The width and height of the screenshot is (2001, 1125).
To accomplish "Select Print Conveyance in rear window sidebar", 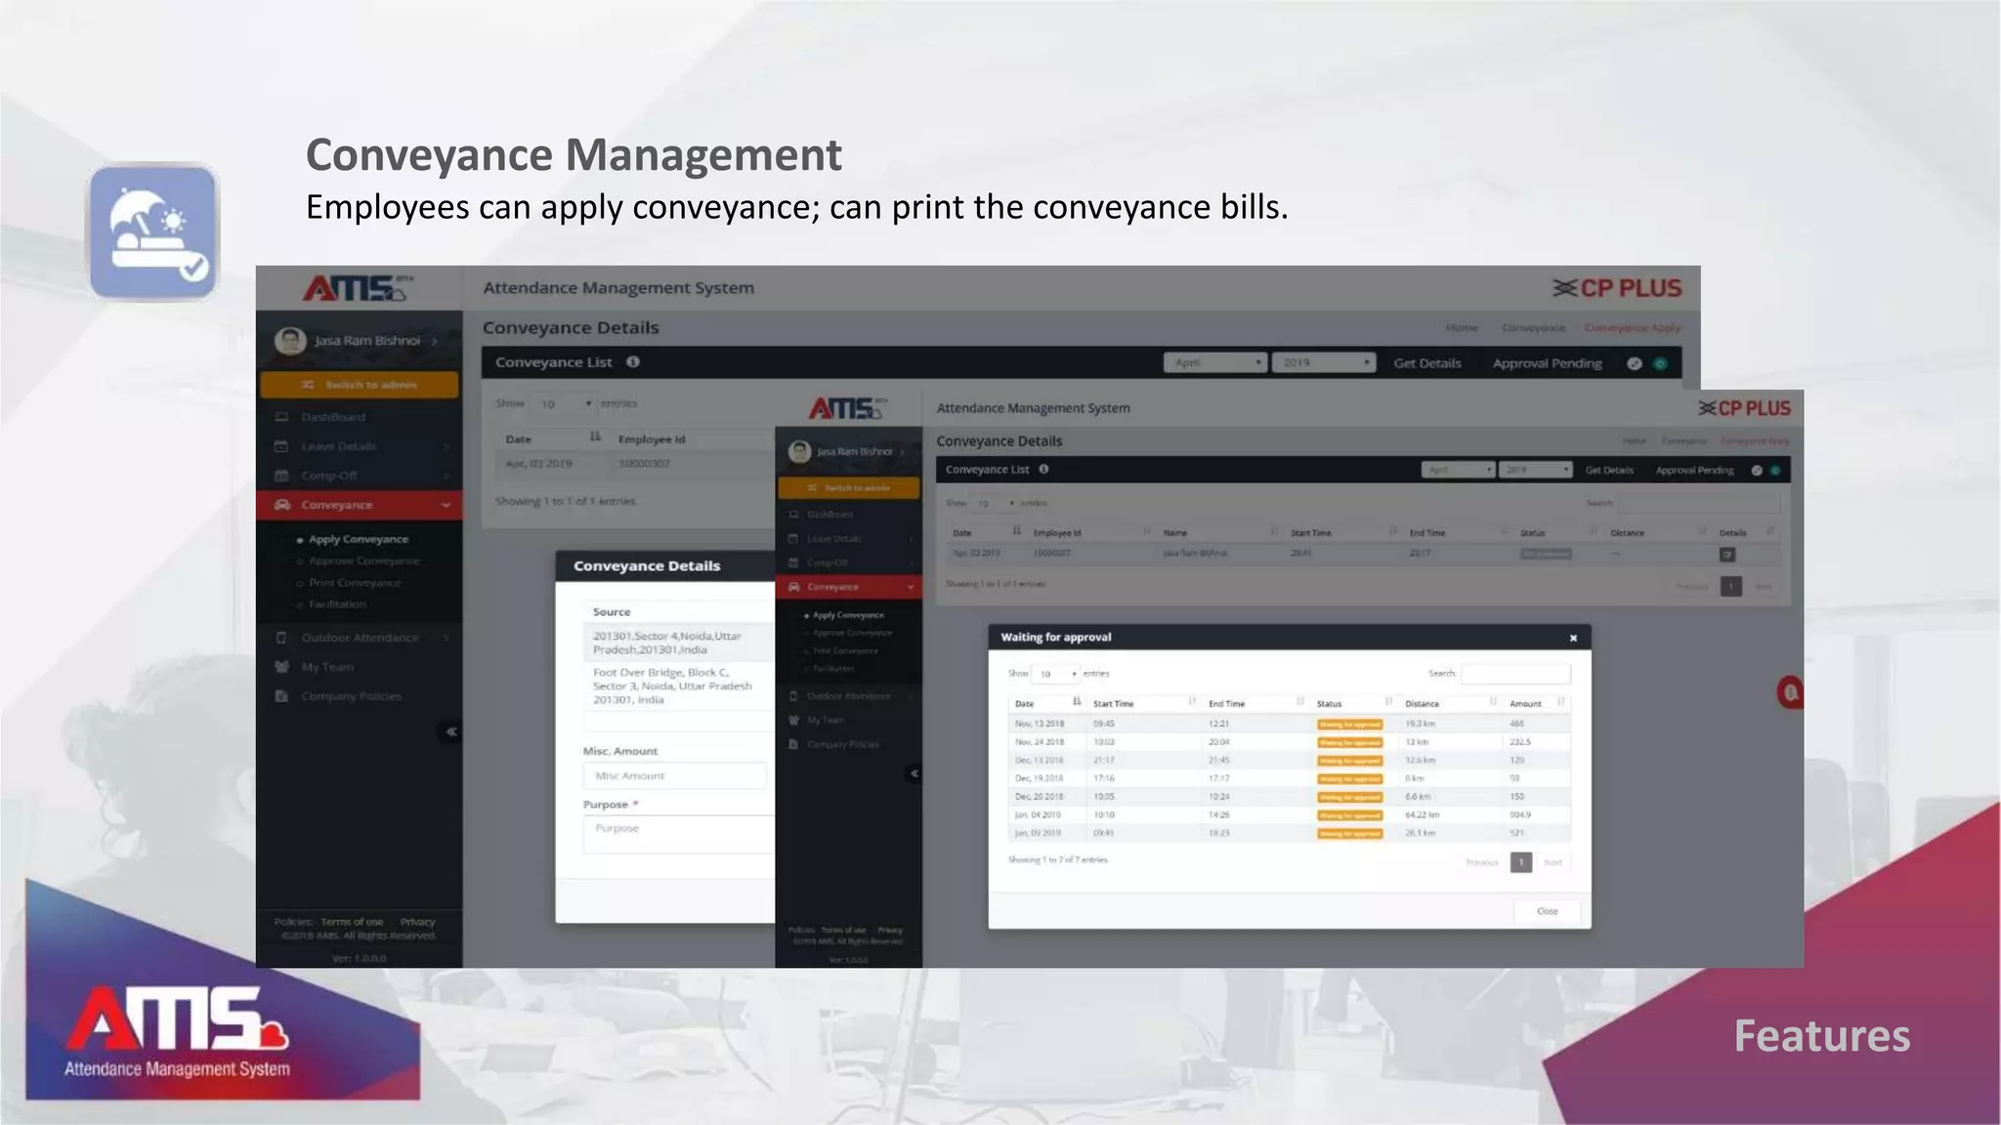I will click(355, 582).
